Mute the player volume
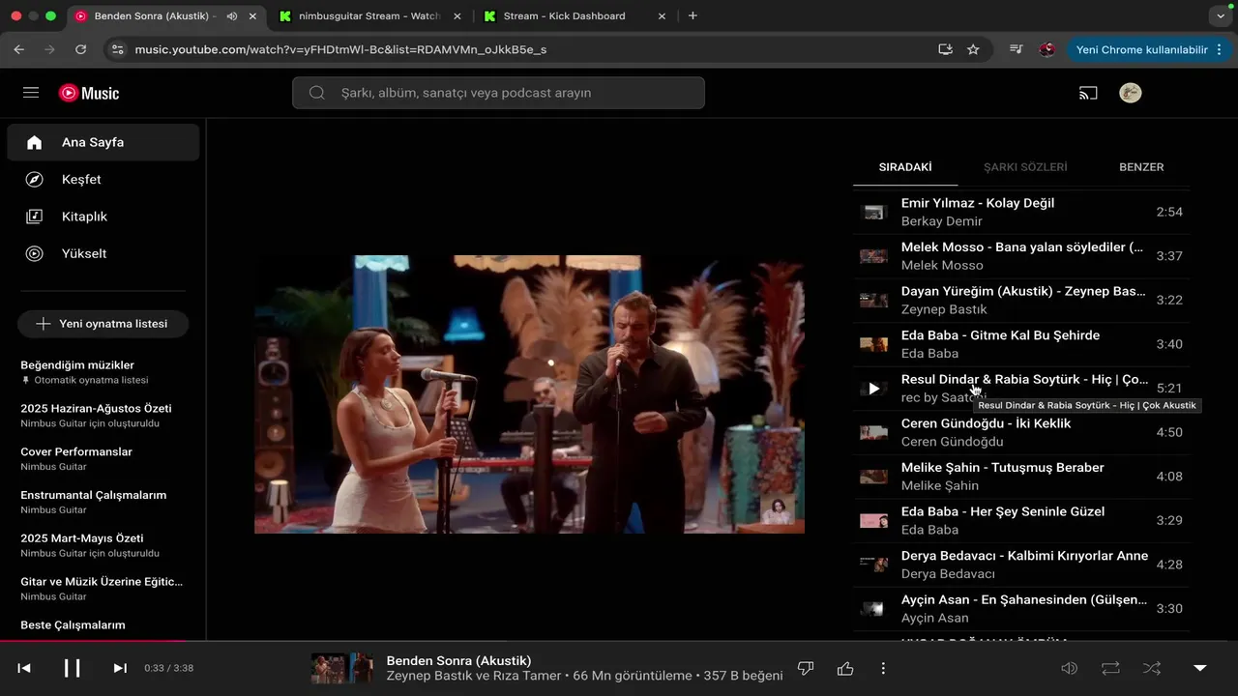 pos(1069,668)
